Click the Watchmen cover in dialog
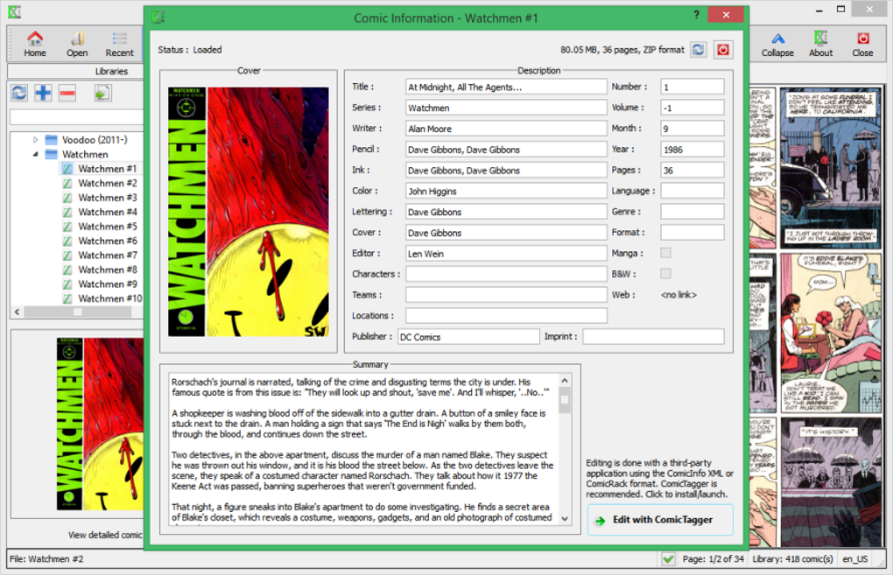Screen dimensions: 893x575 click(x=249, y=212)
